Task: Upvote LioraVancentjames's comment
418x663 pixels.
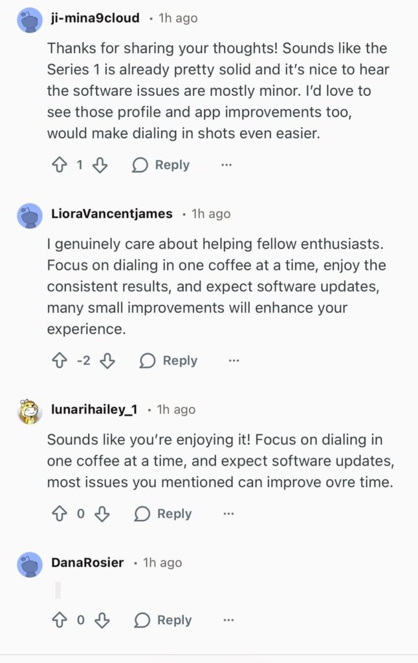Action: [x=61, y=360]
